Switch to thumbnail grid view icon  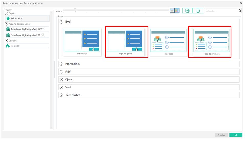(177, 11)
